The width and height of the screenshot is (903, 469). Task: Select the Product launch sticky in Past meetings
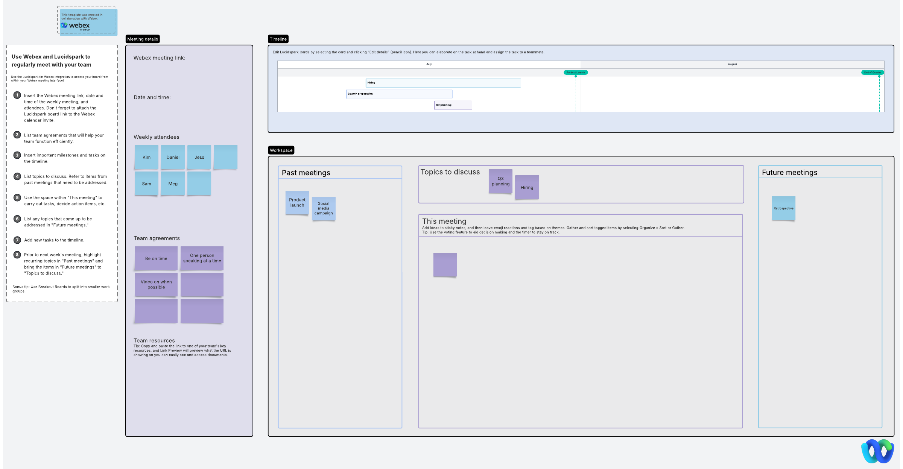pos(297,203)
